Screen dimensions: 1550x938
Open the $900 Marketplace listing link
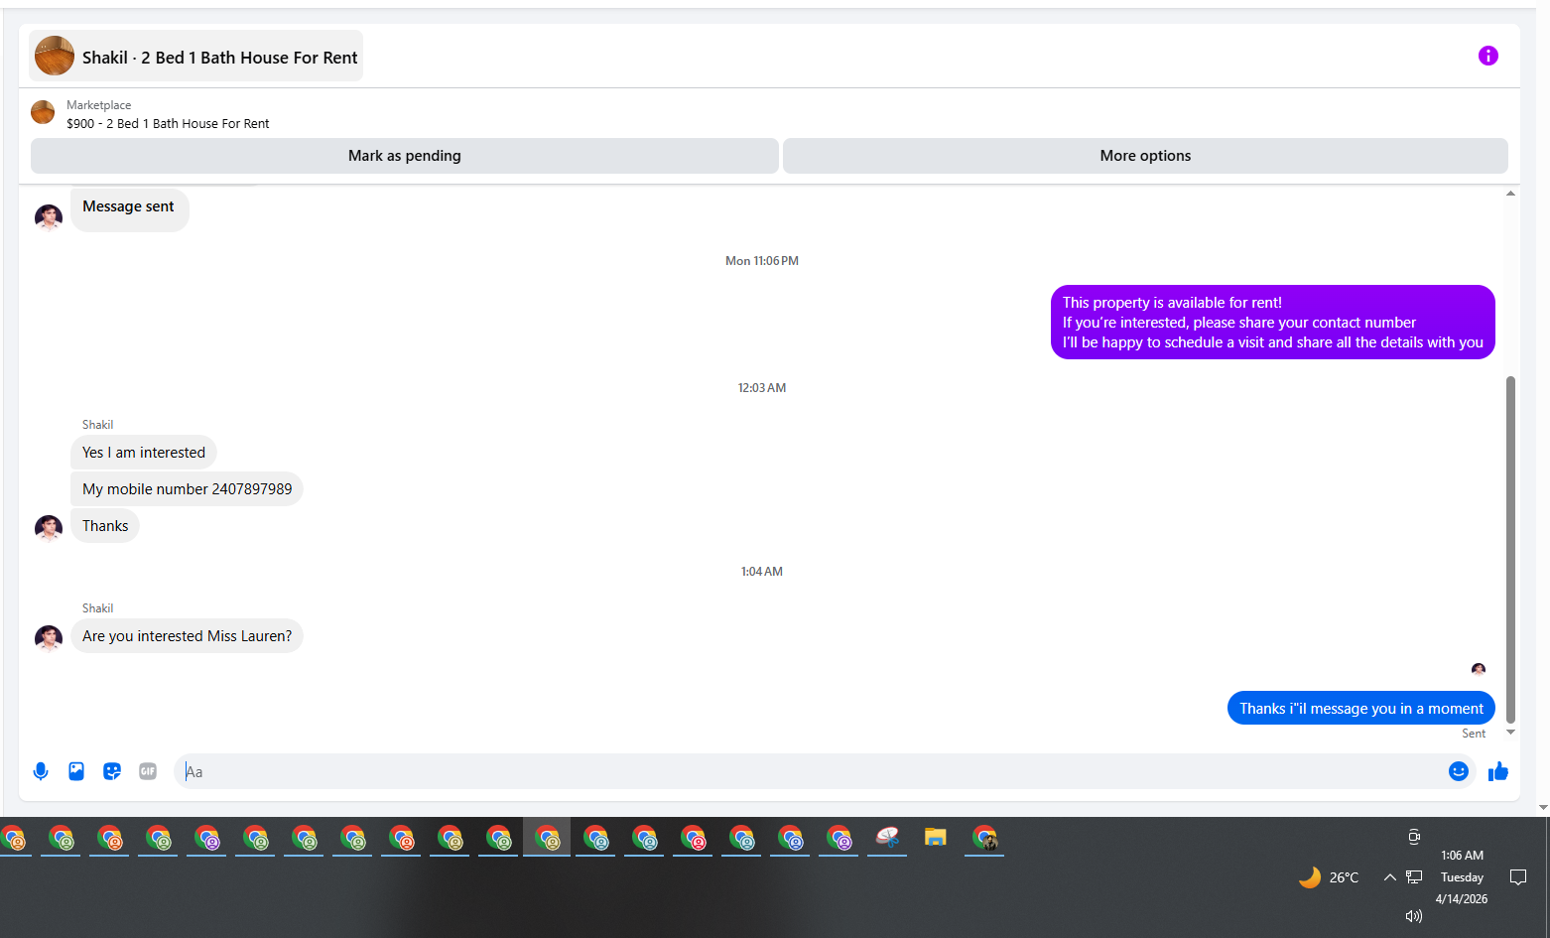click(x=168, y=124)
